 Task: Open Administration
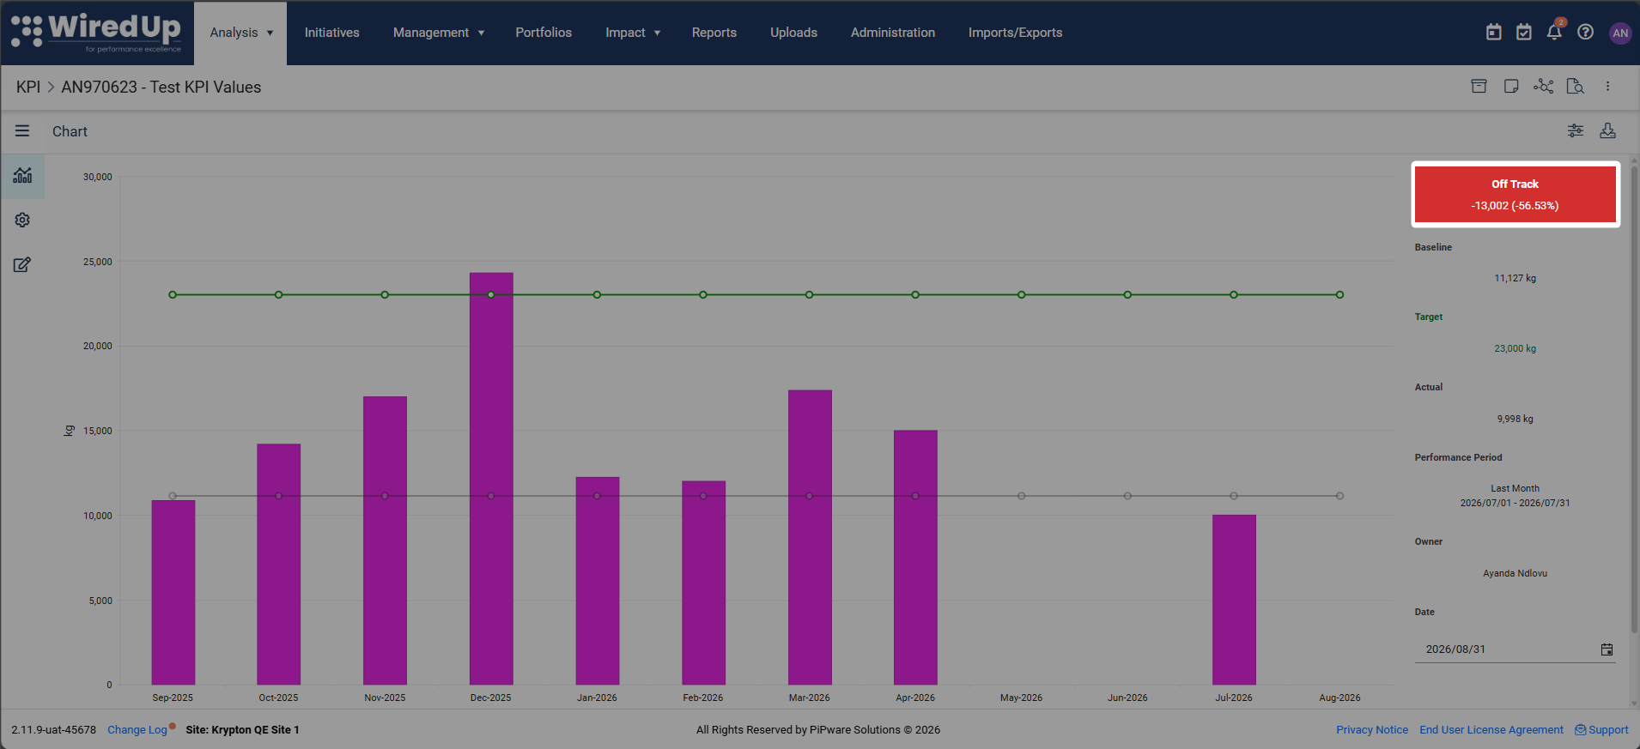coord(893,33)
